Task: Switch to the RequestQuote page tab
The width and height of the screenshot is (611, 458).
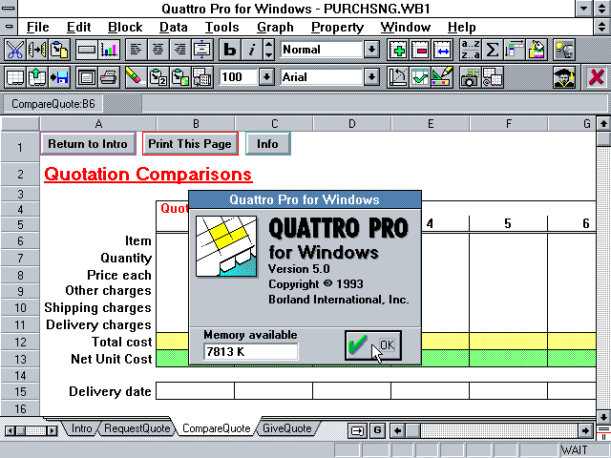Action: (x=137, y=428)
